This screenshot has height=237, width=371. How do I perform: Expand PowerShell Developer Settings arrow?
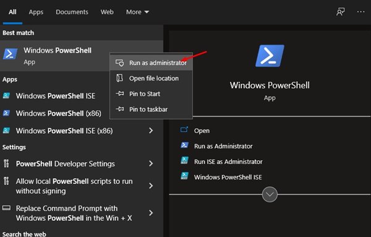[x=151, y=163]
